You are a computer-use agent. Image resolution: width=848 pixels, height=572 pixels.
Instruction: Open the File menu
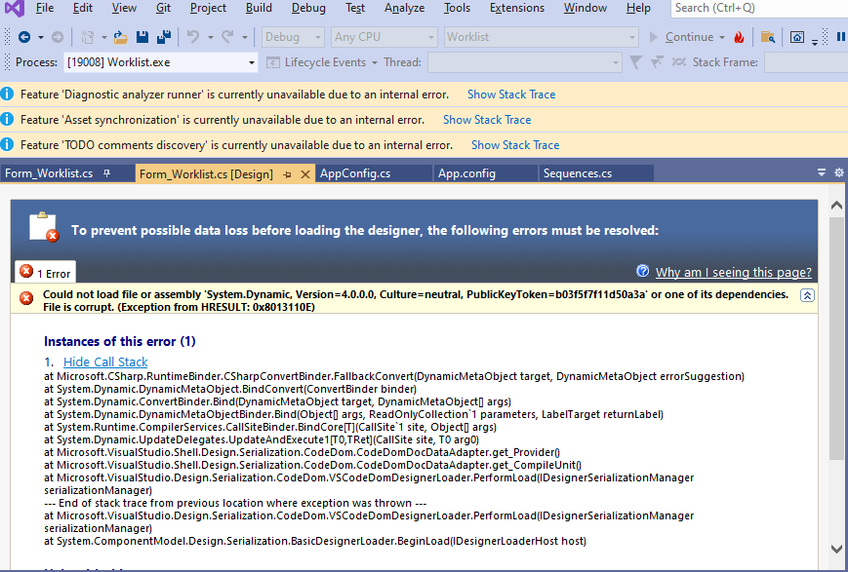pyautogui.click(x=44, y=8)
